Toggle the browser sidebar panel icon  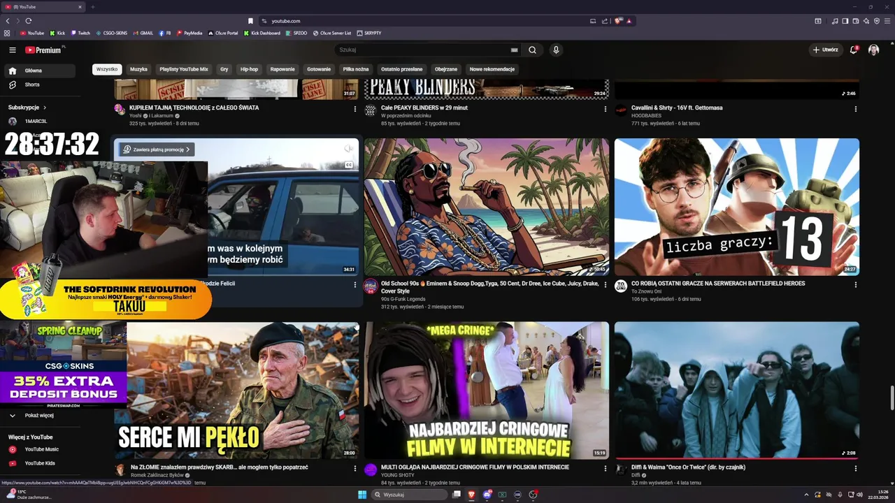(x=845, y=21)
